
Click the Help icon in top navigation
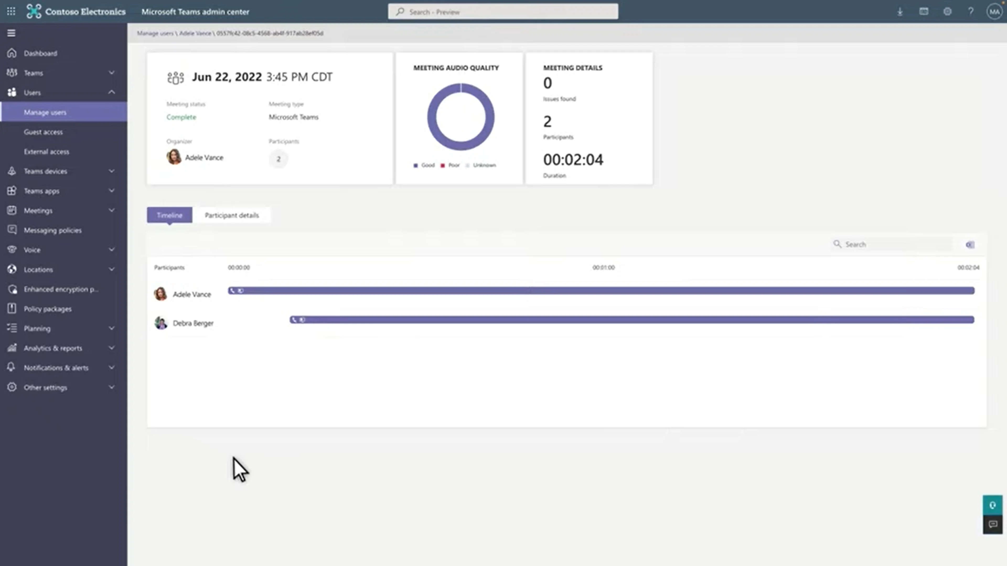coord(971,12)
